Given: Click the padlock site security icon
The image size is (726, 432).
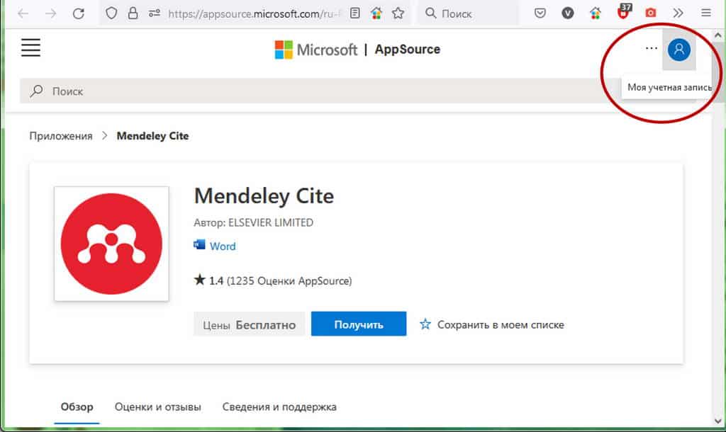Looking at the screenshot, I should coord(133,13).
